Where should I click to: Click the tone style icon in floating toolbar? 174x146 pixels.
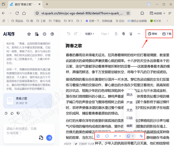[x=128, y=136]
